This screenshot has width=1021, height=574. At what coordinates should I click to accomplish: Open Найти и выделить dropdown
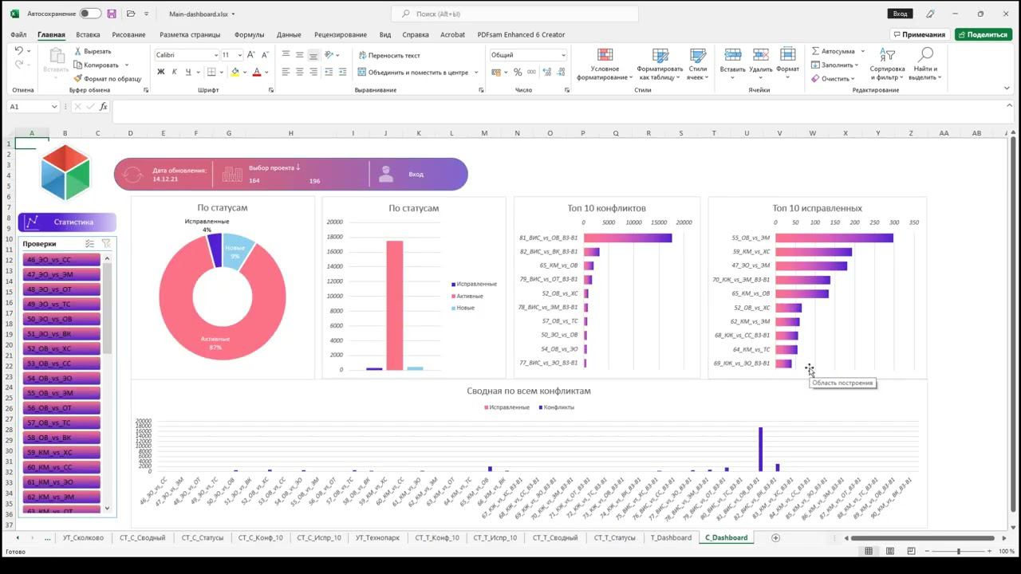tap(925, 63)
